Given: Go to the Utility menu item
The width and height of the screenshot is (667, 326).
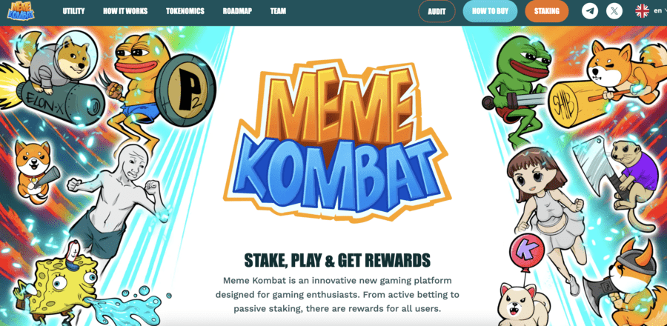Looking at the screenshot, I should [73, 11].
